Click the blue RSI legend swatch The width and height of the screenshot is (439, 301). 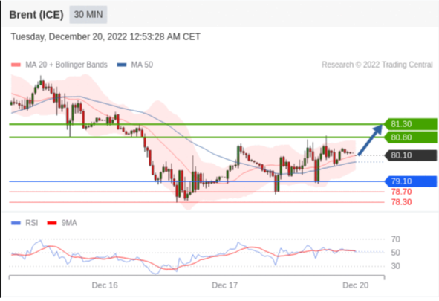[16, 223]
